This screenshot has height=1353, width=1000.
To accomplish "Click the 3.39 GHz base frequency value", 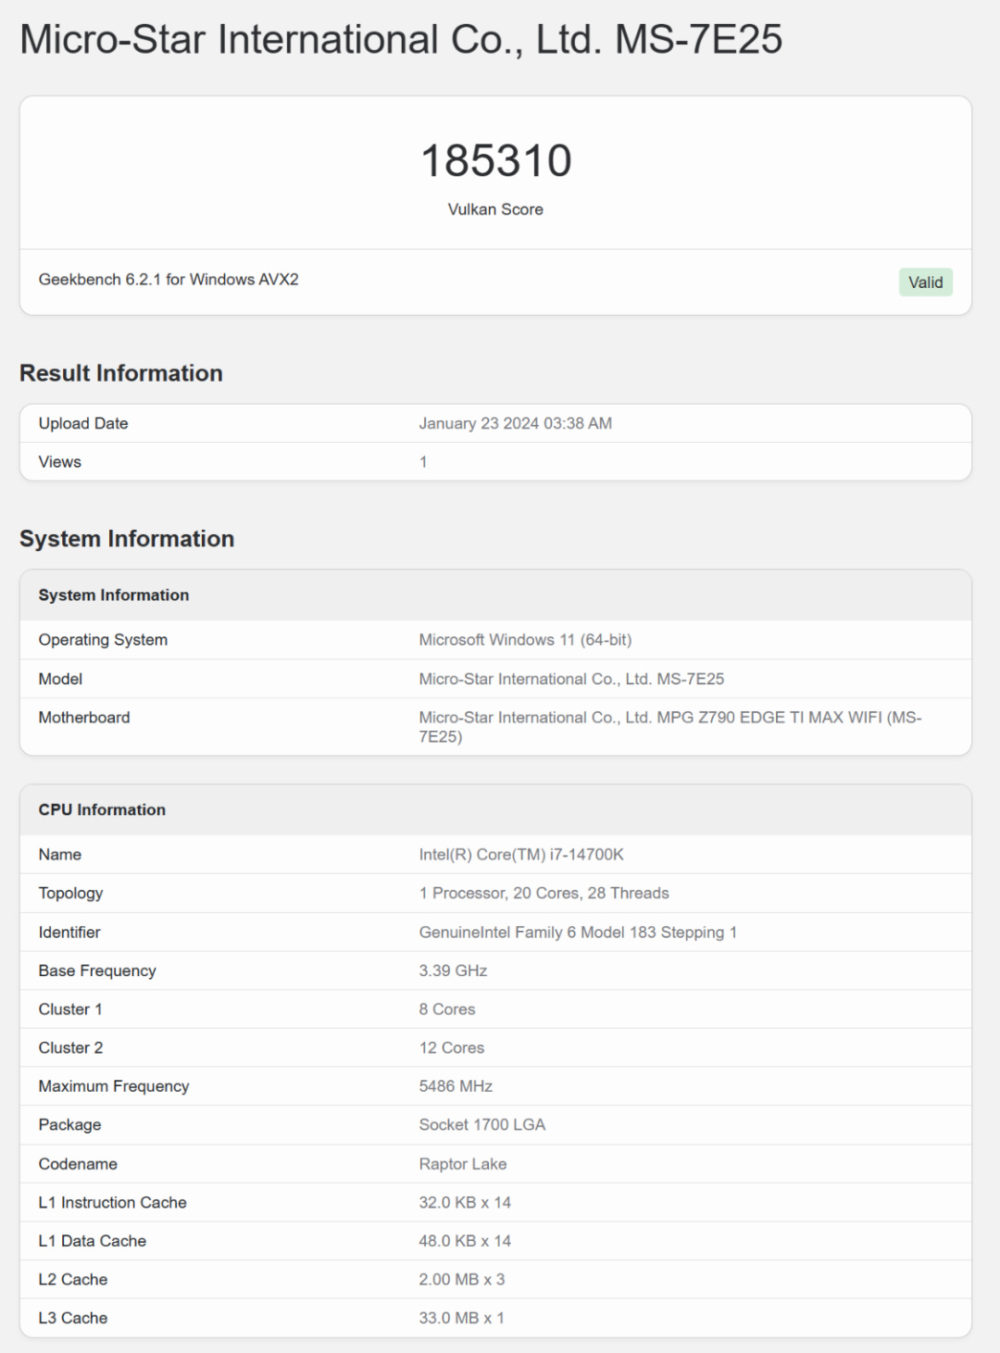I will pyautogui.click(x=453, y=971).
